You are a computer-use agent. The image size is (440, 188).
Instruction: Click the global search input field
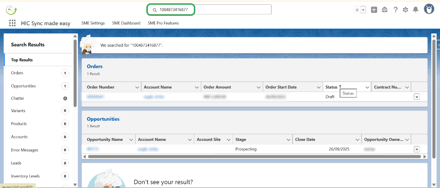pos(209,10)
